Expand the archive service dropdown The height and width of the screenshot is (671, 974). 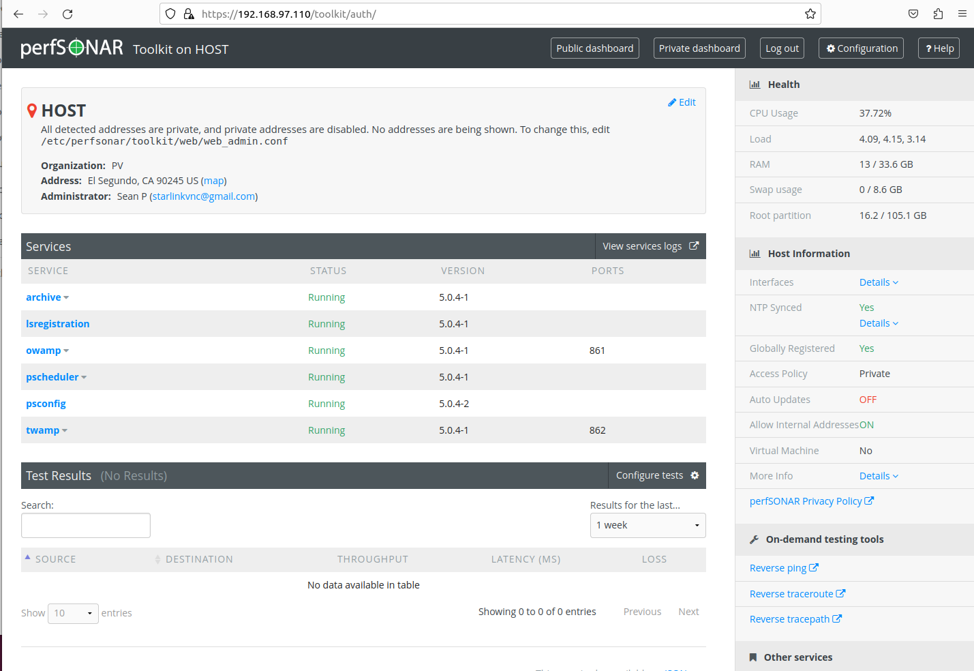coord(66,297)
